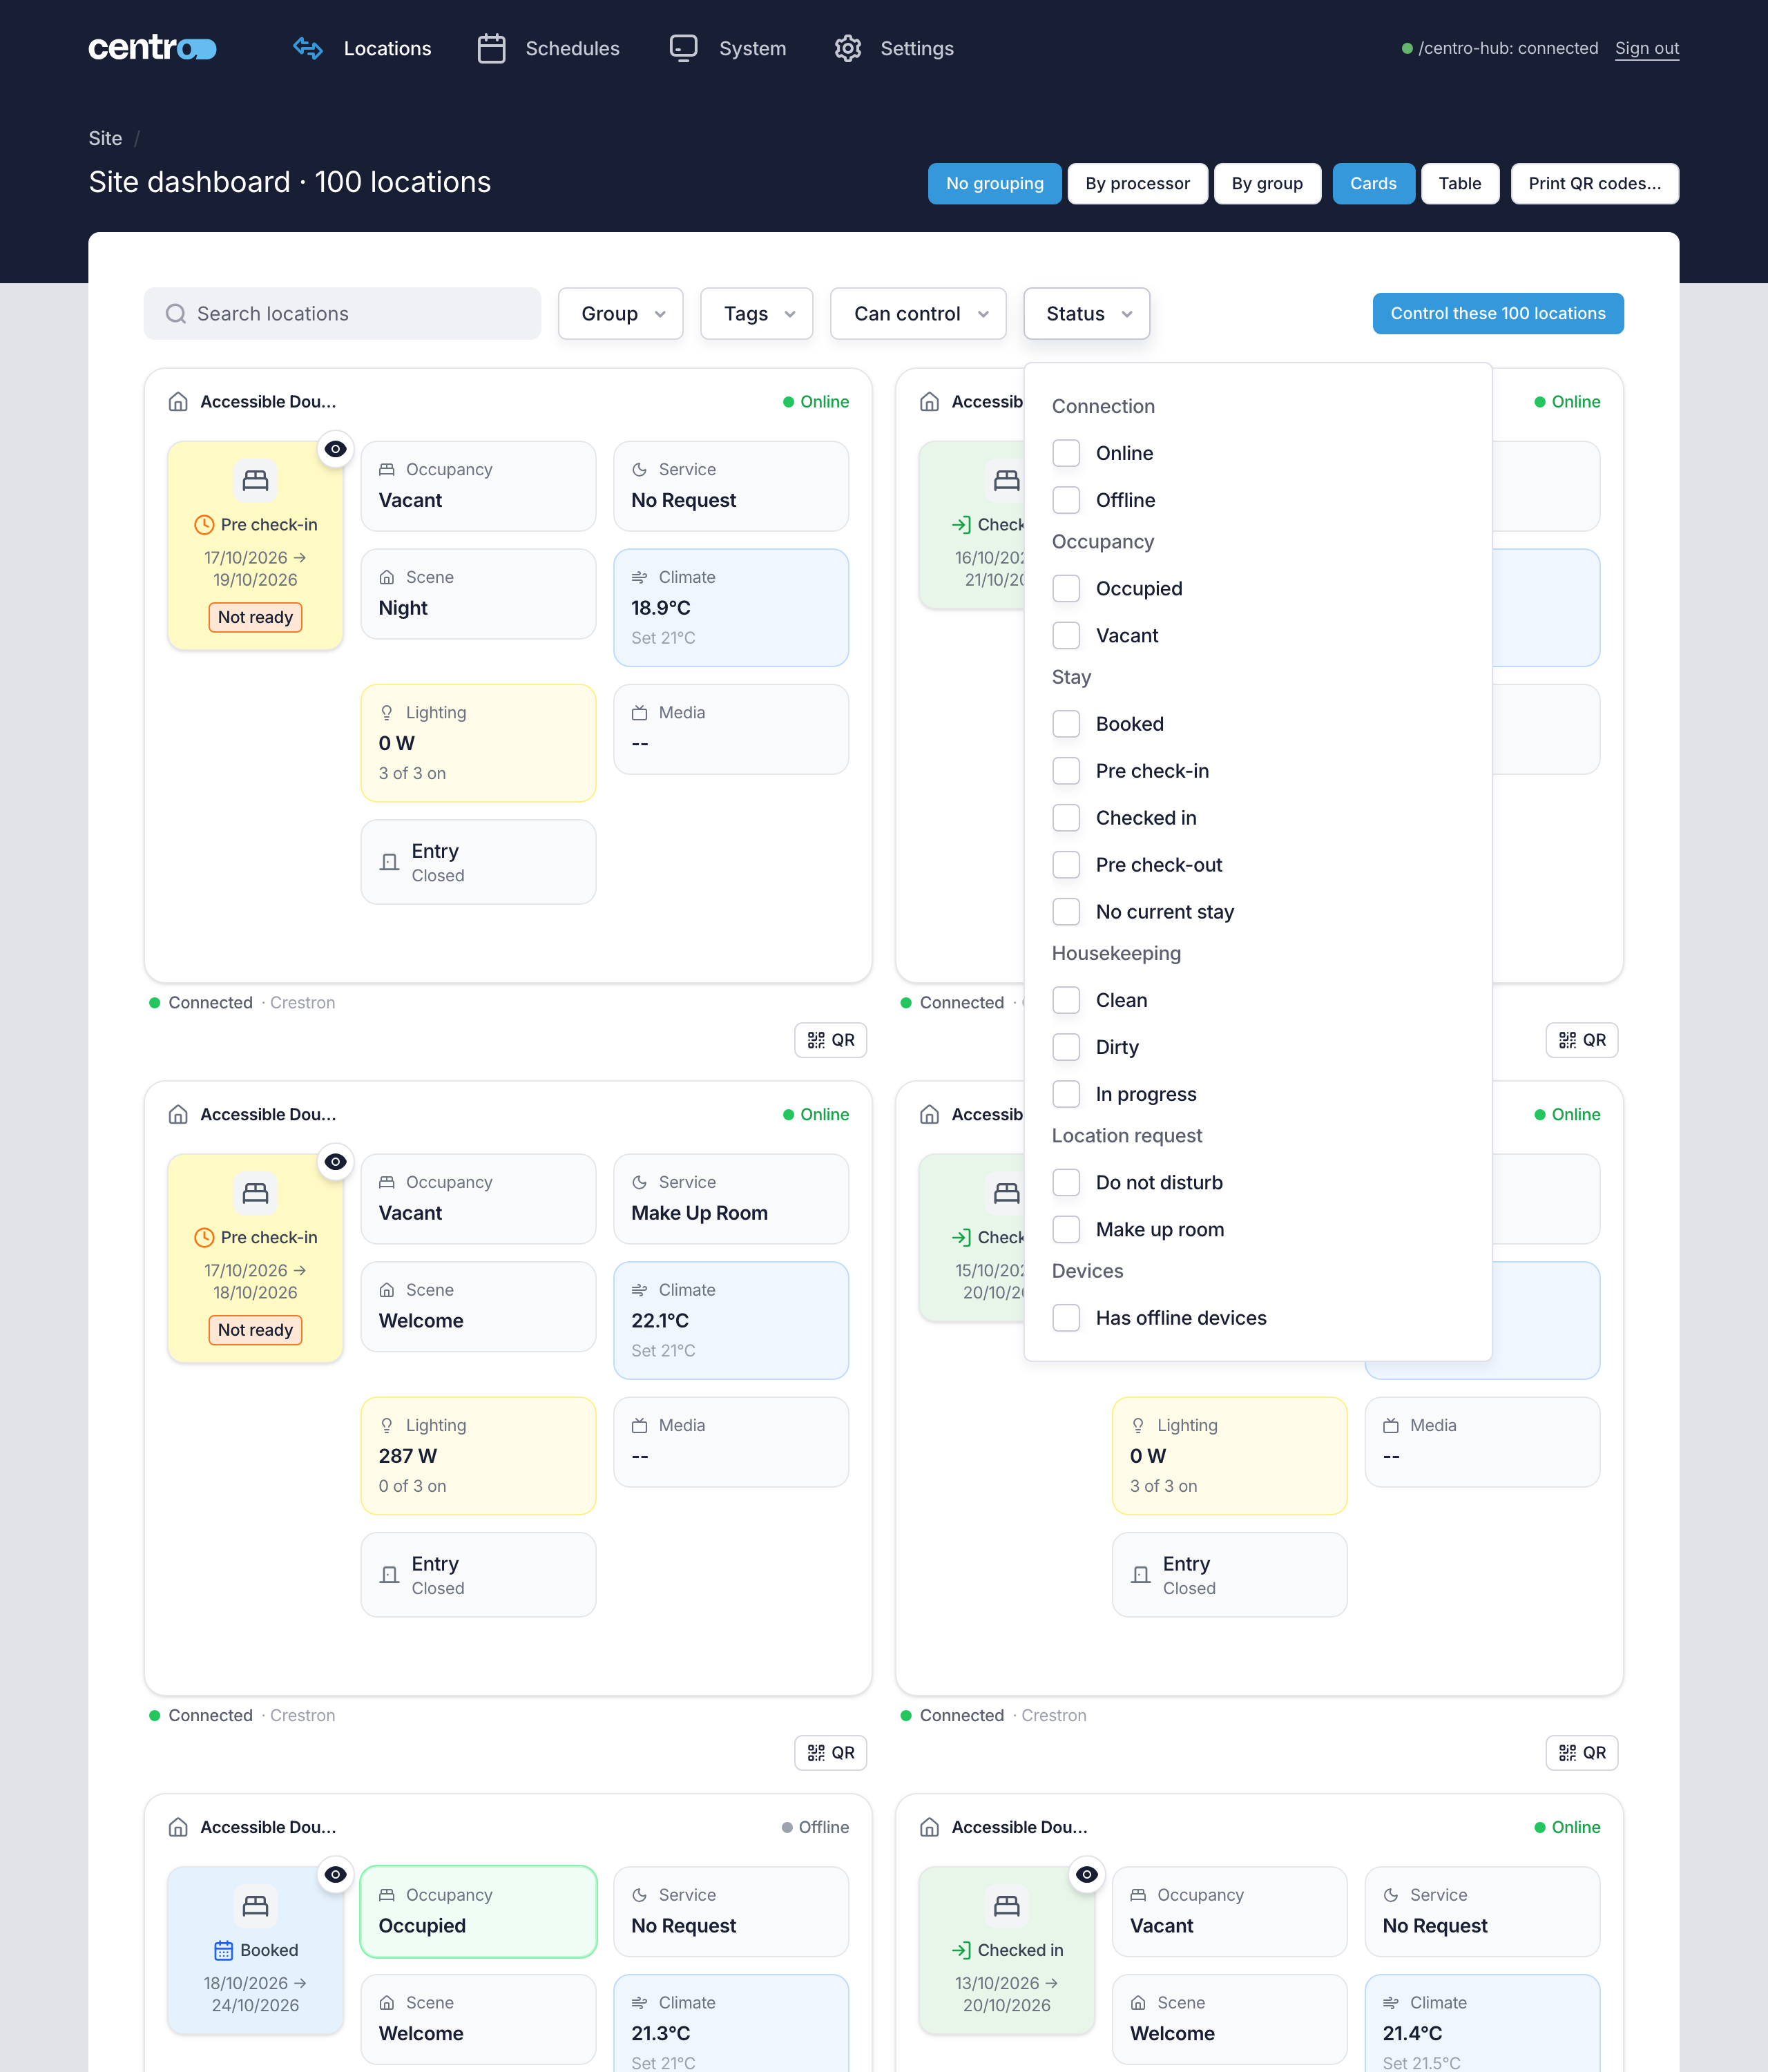Viewport: 1768px width, 2072px height.
Task: Check the Has offline devices checkbox
Action: pyautogui.click(x=1066, y=1318)
